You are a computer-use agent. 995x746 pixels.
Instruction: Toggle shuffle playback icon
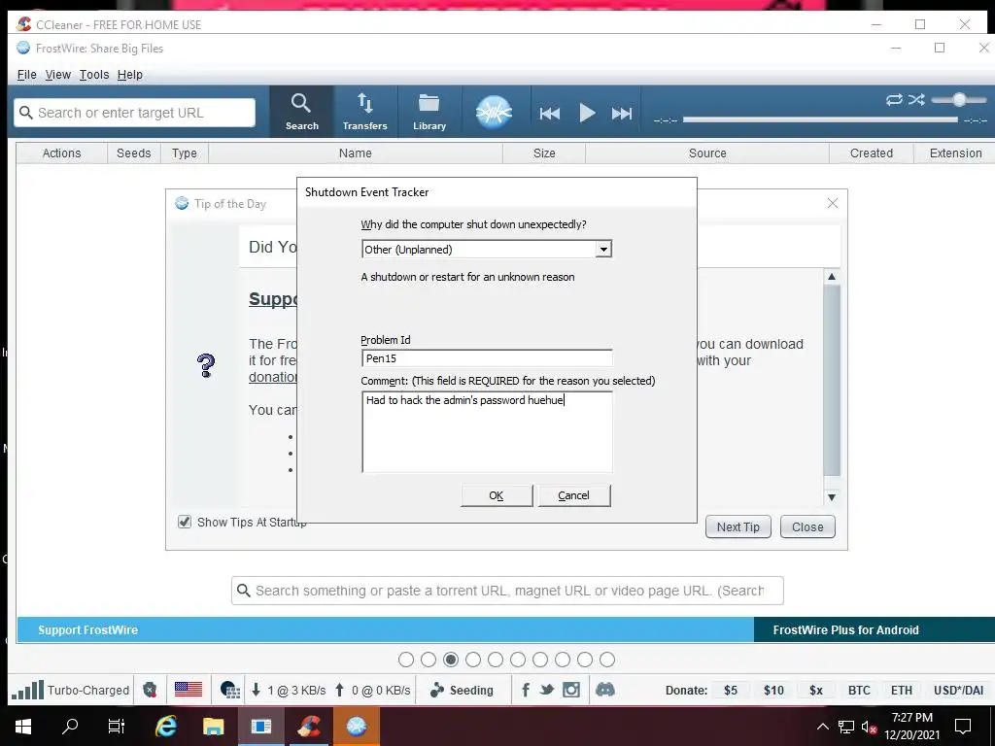tap(916, 100)
